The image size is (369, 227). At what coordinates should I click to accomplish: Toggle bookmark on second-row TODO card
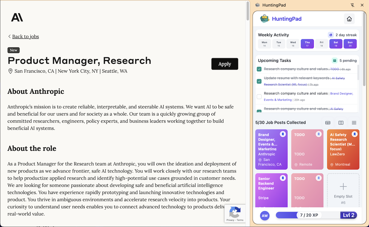319,178
